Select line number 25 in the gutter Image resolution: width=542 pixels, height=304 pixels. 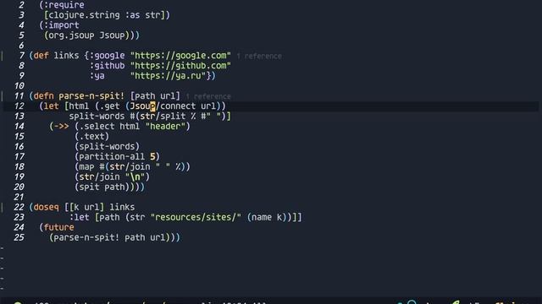coord(19,237)
